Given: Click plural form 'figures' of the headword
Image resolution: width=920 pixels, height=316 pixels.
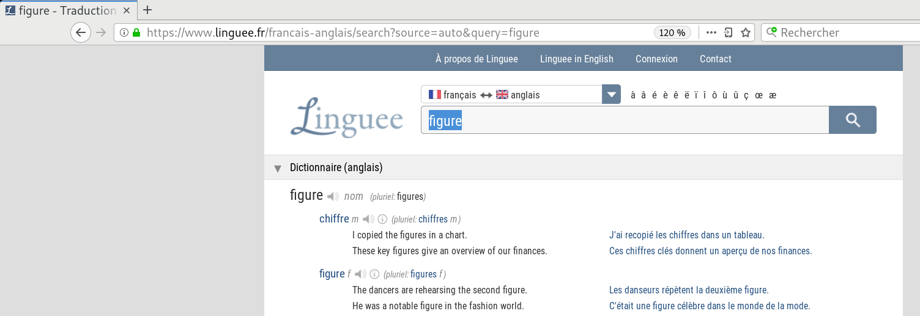Looking at the screenshot, I should pyautogui.click(x=410, y=197).
